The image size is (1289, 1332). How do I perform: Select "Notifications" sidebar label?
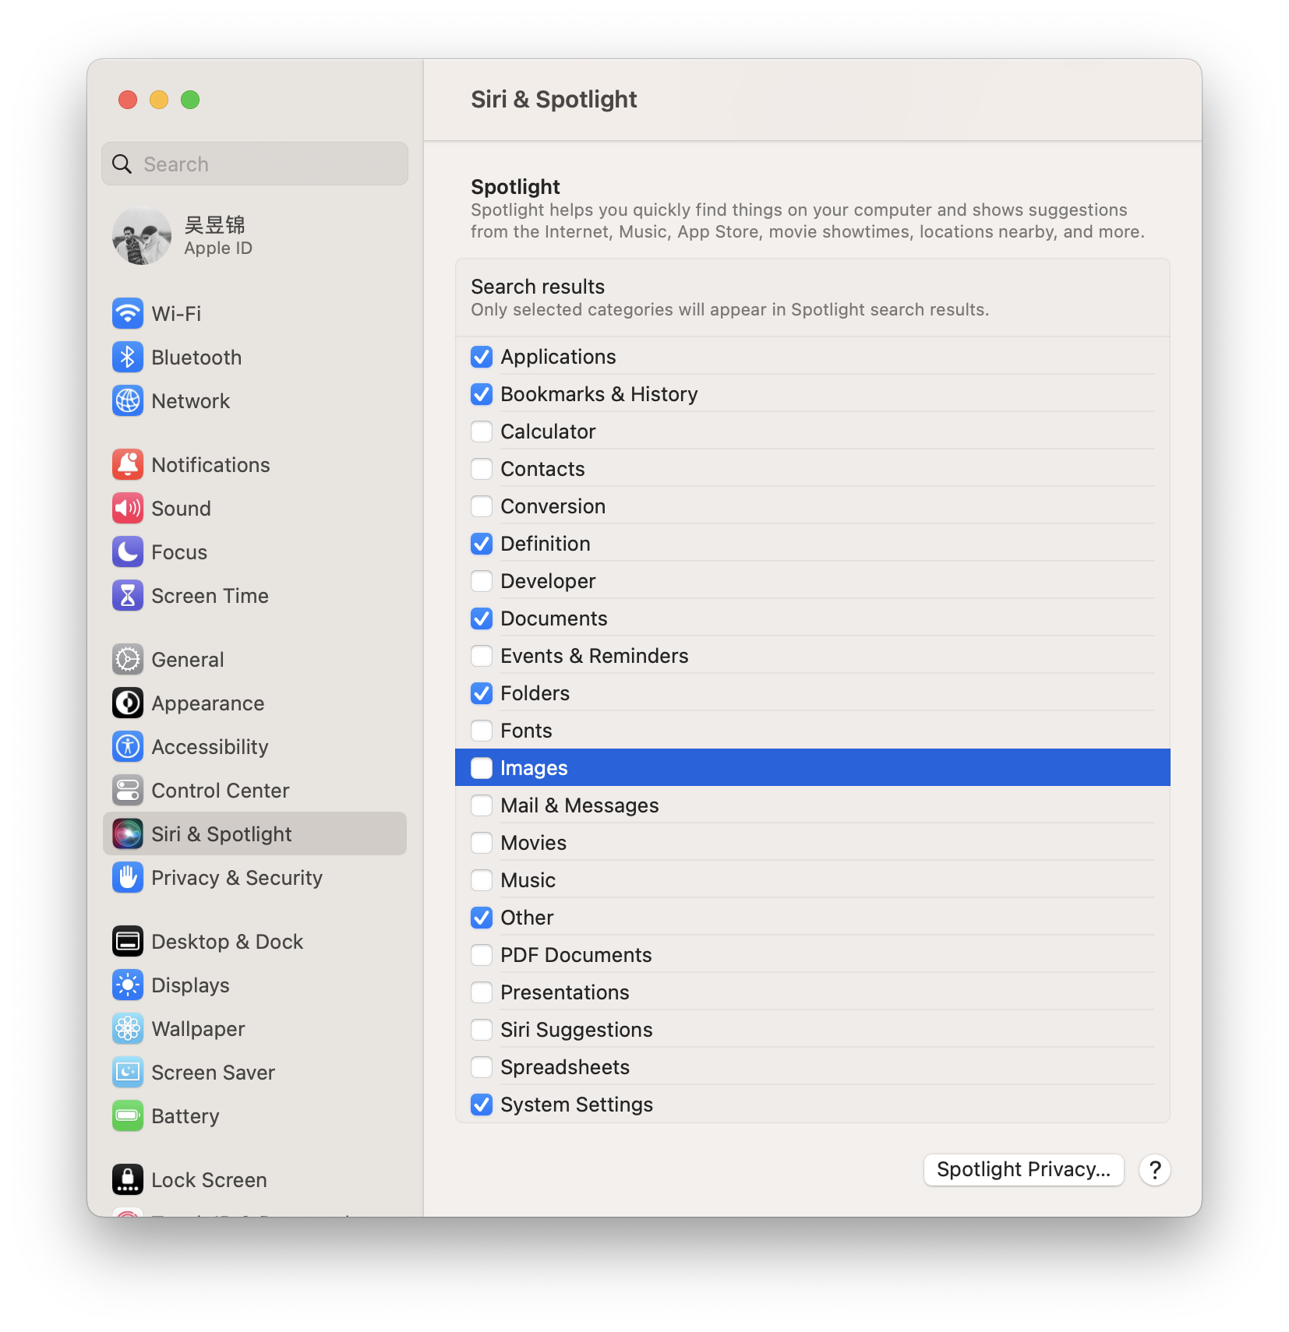pos(211,465)
